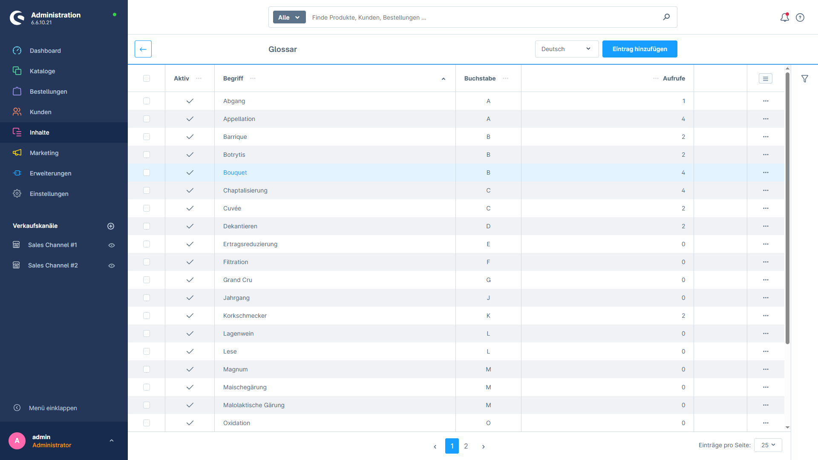This screenshot has height=460, width=818.
Task: Check the Barrique row checkbox
Action: [147, 137]
